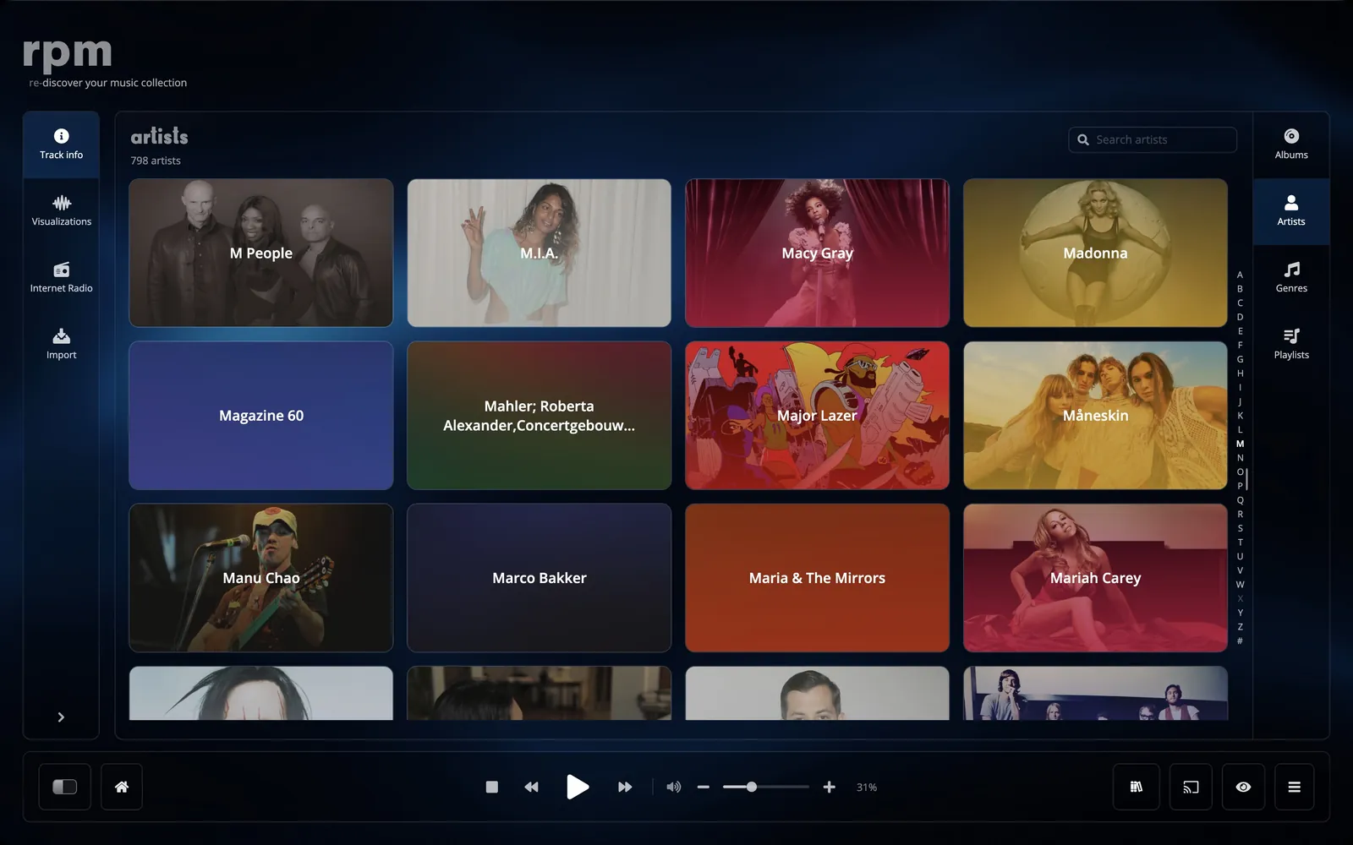Viewport: 1353px width, 845px height.
Task: Open the Manu Chao artist card
Action: pyautogui.click(x=261, y=578)
